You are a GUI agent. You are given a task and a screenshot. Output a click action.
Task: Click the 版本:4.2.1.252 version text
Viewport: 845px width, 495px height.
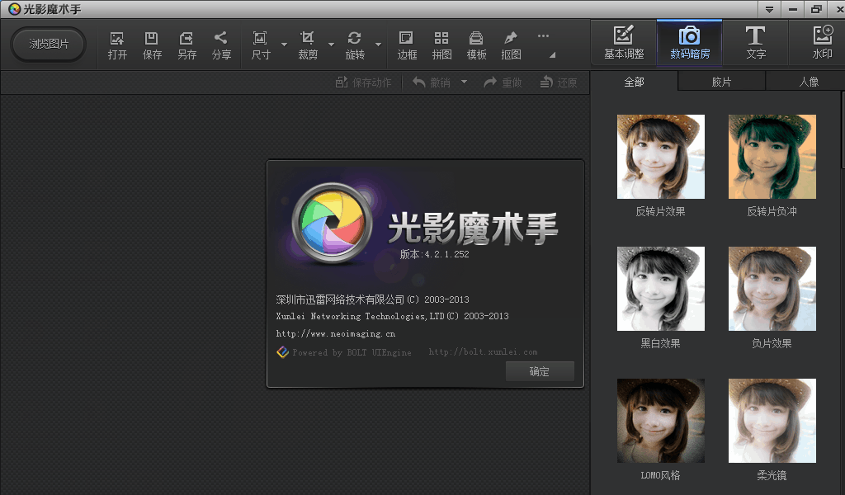click(434, 254)
